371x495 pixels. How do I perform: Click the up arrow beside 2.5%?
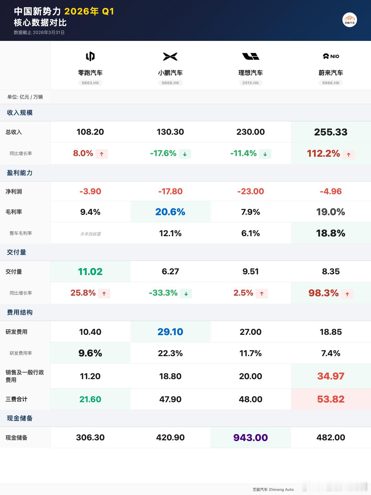click(262, 294)
